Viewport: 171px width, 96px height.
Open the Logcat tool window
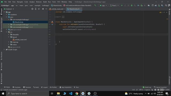tap(44, 87)
